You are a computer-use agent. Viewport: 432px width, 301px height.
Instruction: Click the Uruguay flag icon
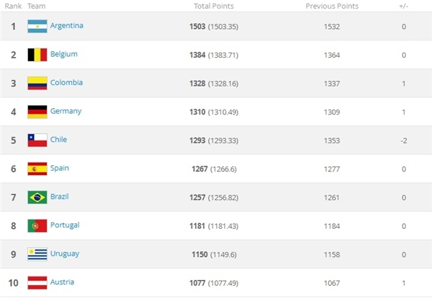[x=37, y=254]
